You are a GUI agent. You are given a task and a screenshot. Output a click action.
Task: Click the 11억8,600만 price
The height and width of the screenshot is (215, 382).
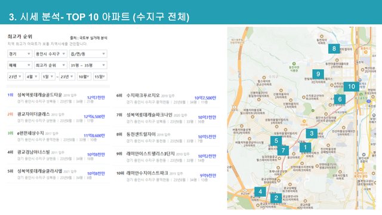[x=94, y=136]
